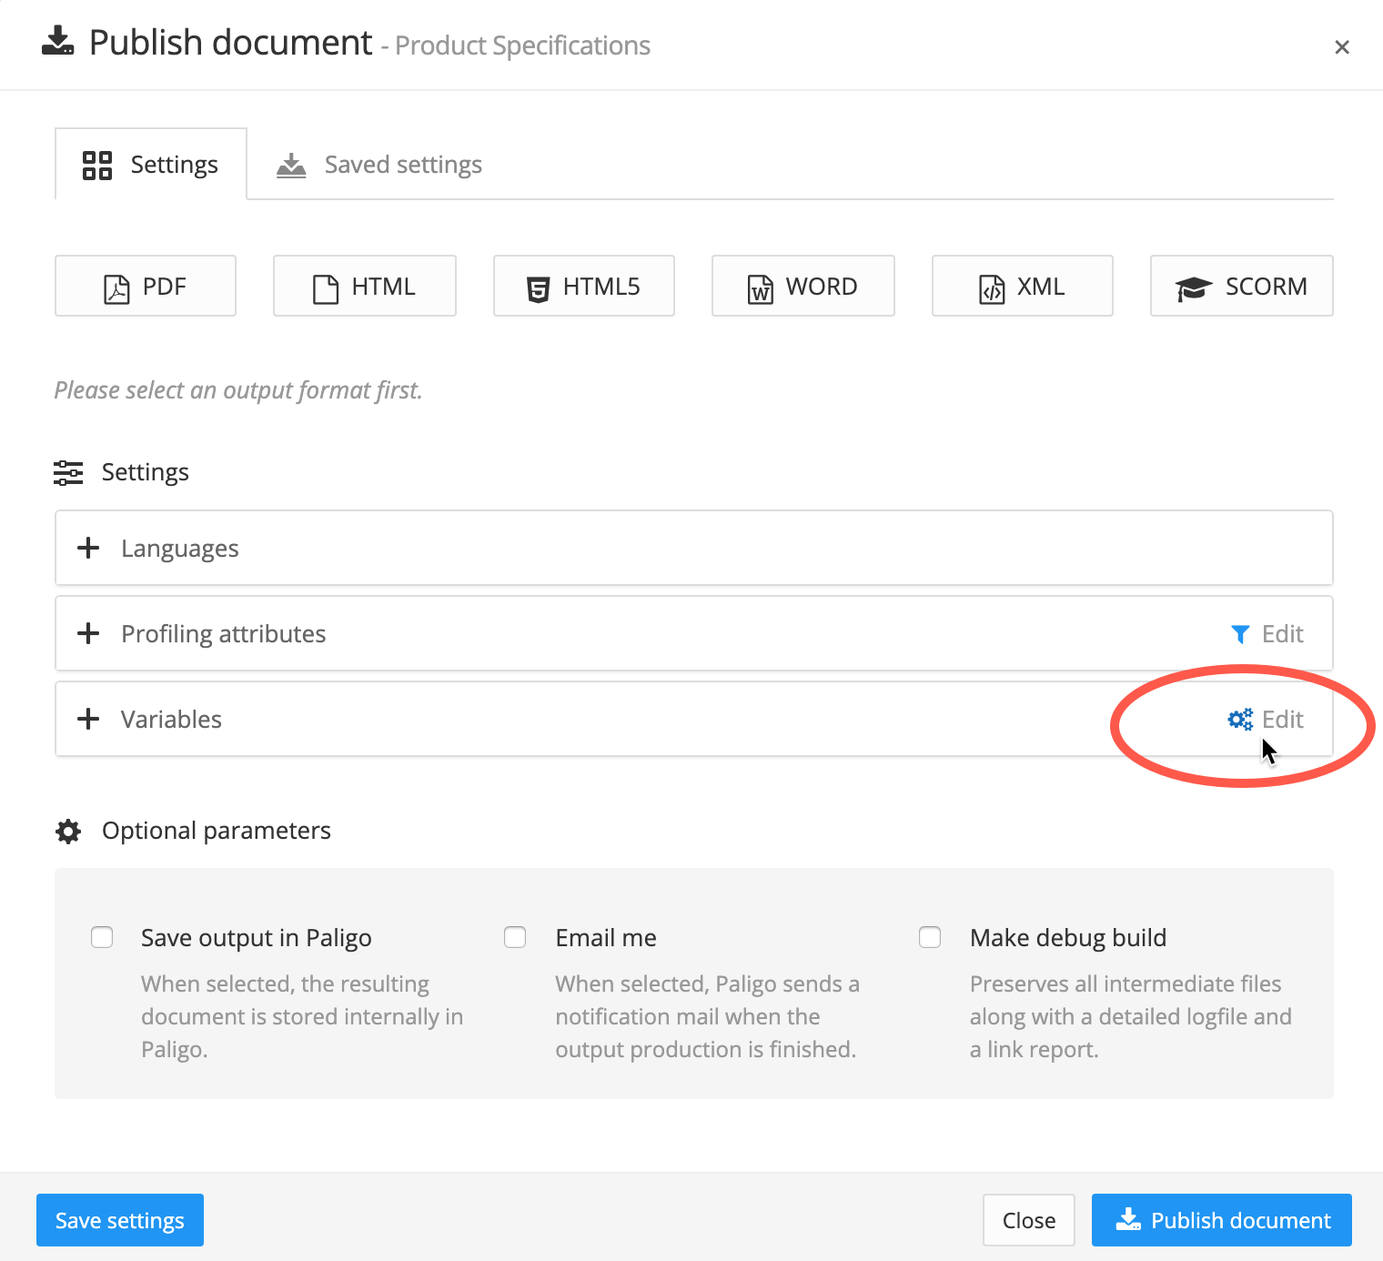
Task: Enable Make debug build option
Action: click(x=930, y=937)
